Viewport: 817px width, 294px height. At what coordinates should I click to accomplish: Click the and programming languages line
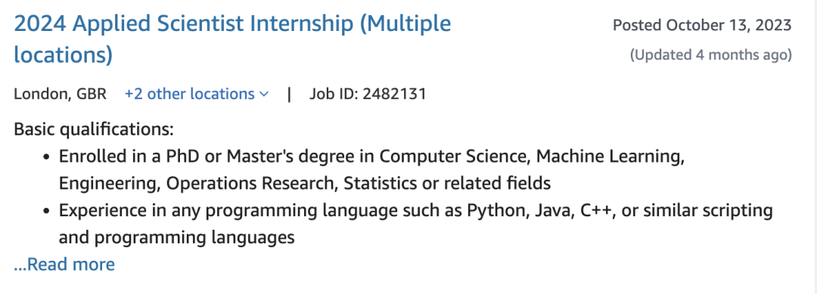[x=176, y=238]
